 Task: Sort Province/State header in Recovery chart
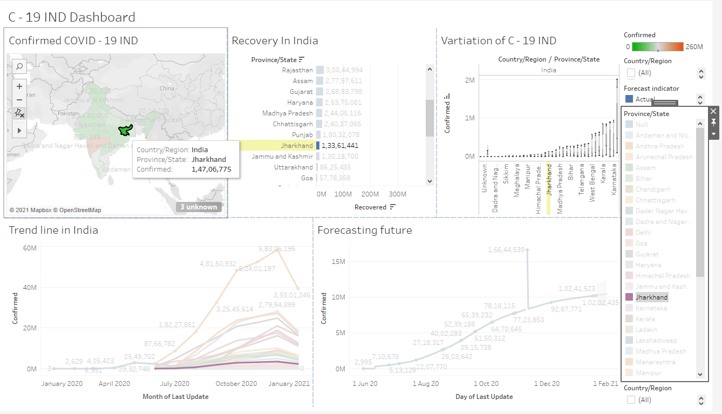click(x=302, y=59)
